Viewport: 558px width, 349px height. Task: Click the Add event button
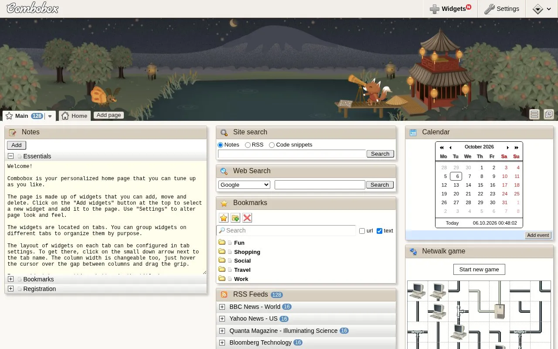[x=538, y=235]
